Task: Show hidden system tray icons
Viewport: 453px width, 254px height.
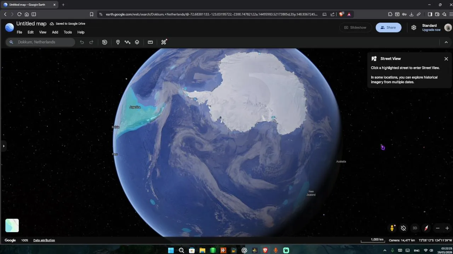Action: (385, 250)
